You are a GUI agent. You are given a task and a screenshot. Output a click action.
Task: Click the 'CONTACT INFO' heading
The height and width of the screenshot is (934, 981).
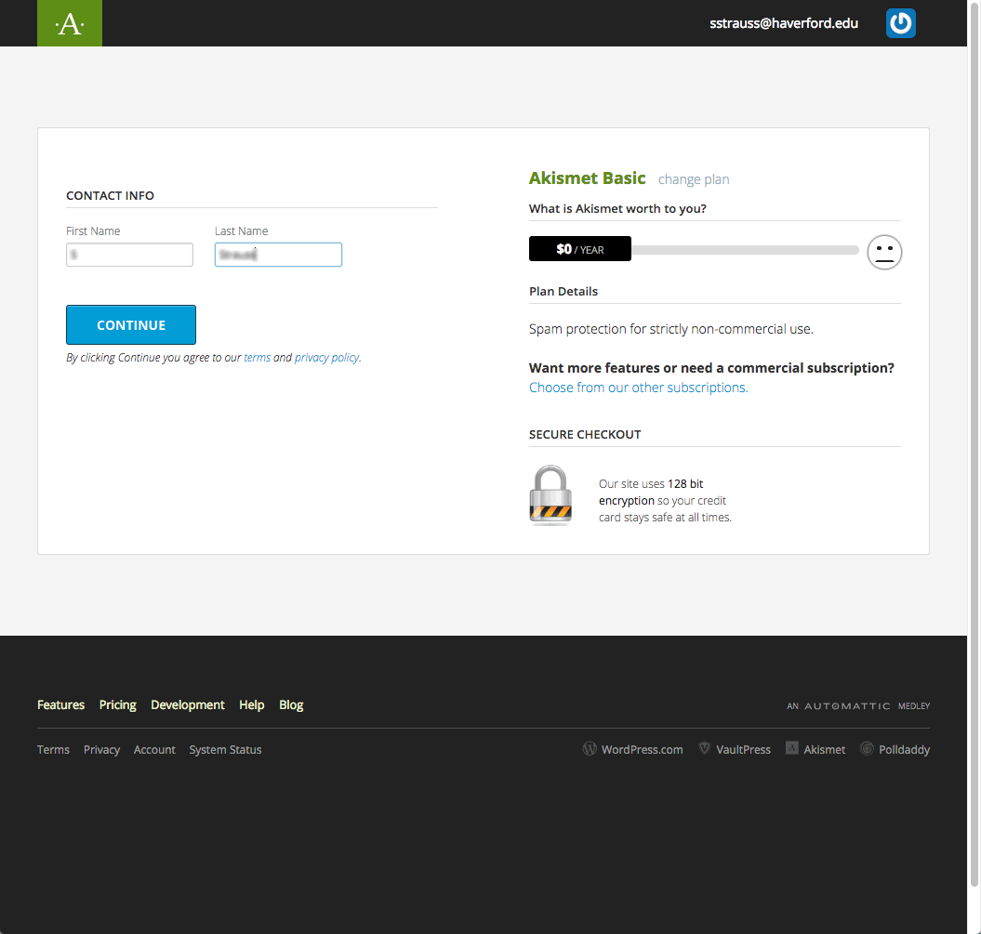point(110,196)
